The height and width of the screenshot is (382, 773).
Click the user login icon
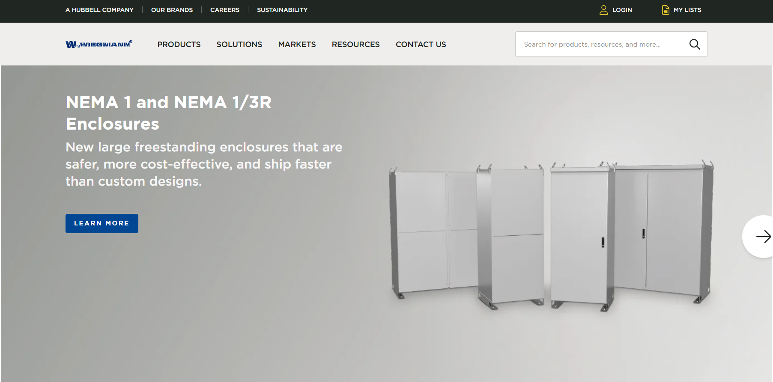[603, 10]
